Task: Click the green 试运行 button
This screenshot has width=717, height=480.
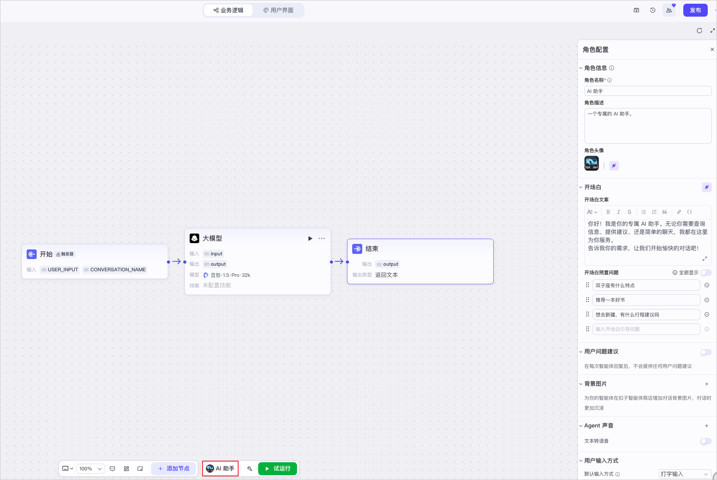Action: click(277, 469)
